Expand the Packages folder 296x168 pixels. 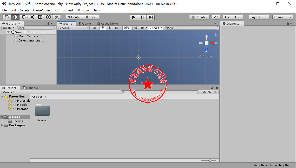tap(2, 125)
